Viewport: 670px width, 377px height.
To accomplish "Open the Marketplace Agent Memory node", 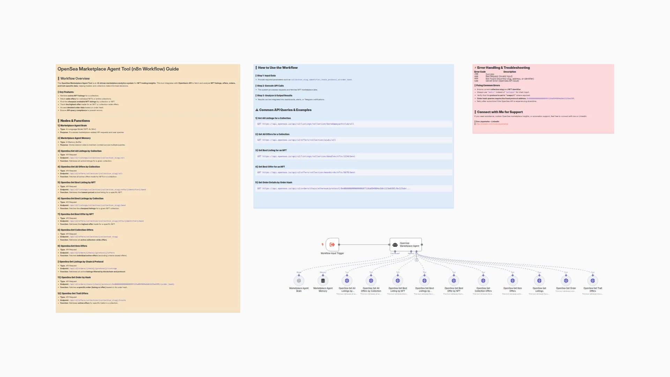I will pyautogui.click(x=323, y=281).
